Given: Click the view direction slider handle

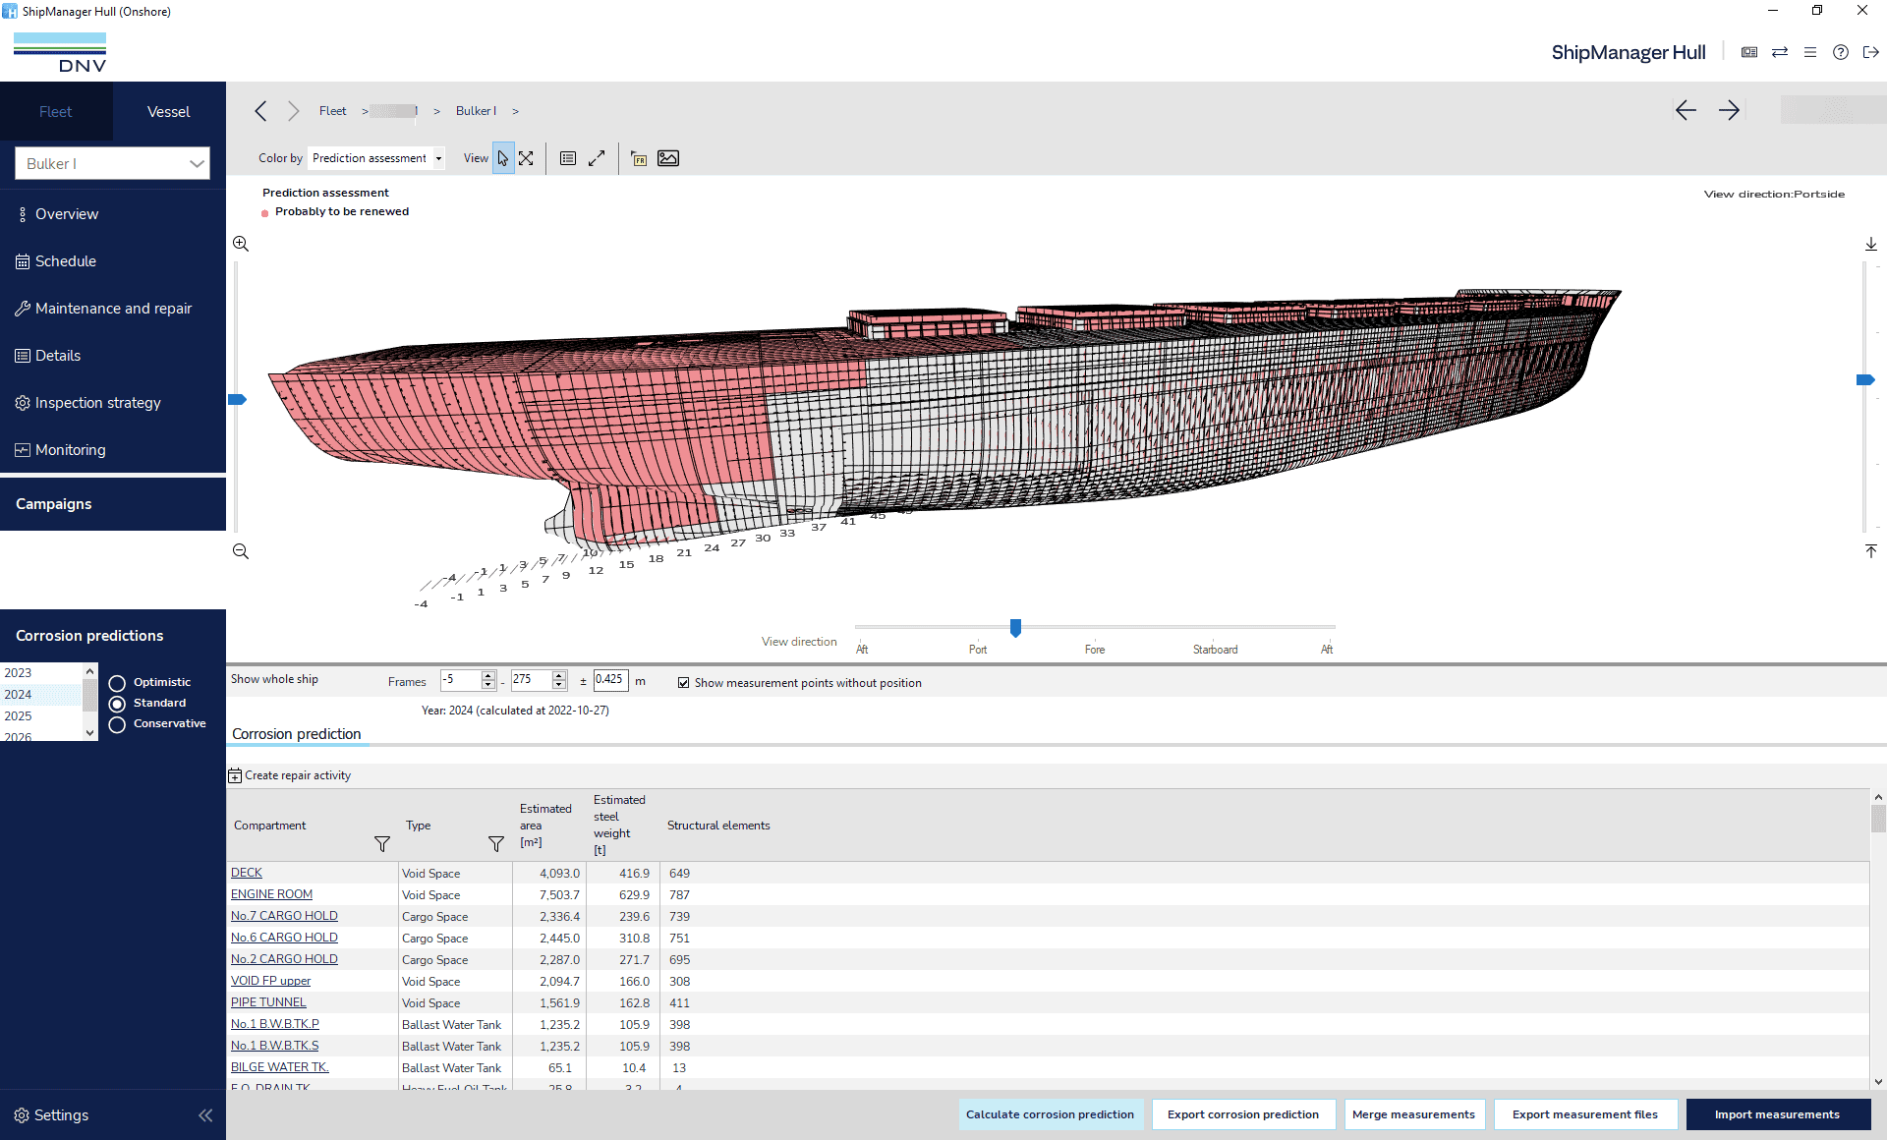Looking at the screenshot, I should click(x=1015, y=628).
